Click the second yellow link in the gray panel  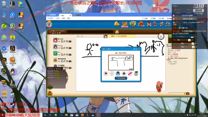57,73
